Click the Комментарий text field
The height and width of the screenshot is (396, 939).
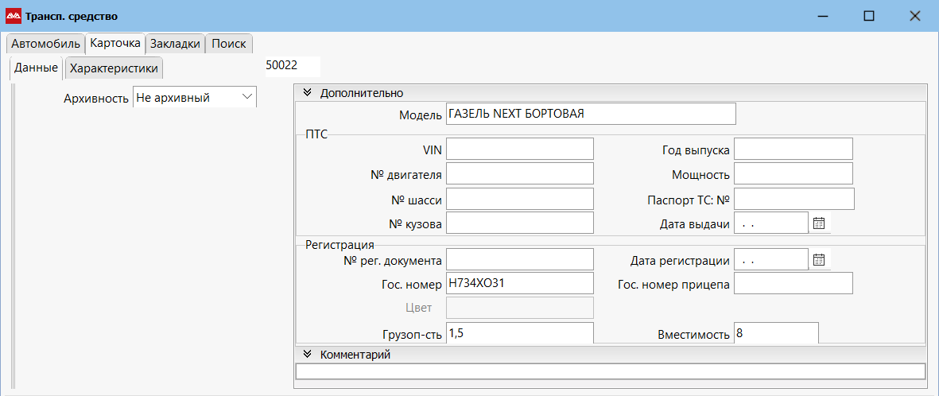coord(611,371)
